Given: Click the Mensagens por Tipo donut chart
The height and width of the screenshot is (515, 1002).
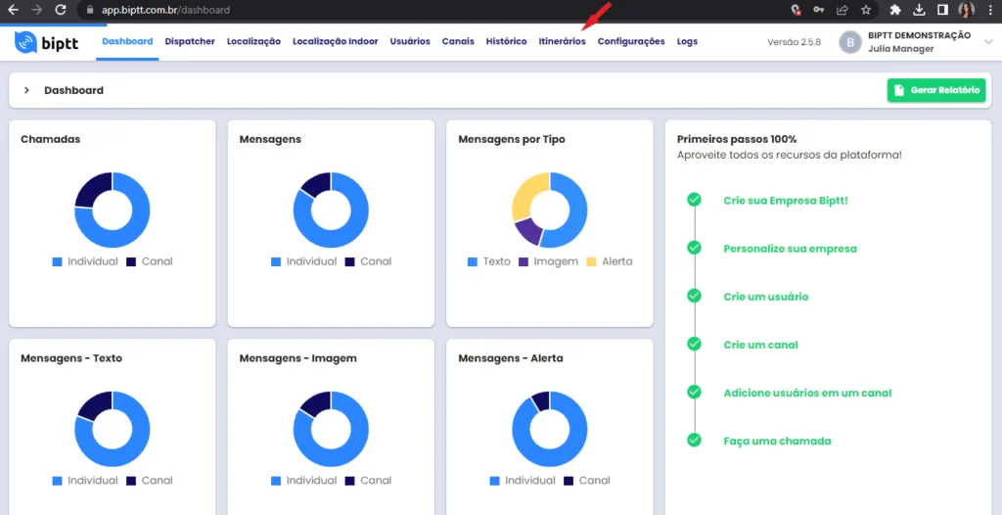Looking at the screenshot, I should tap(550, 210).
